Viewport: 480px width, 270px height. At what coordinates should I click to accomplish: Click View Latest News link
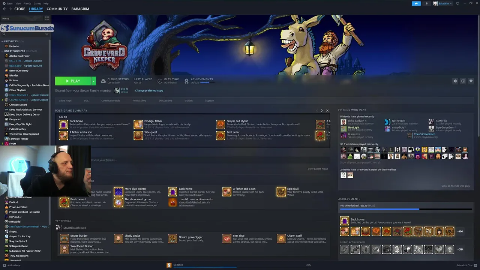318,169
